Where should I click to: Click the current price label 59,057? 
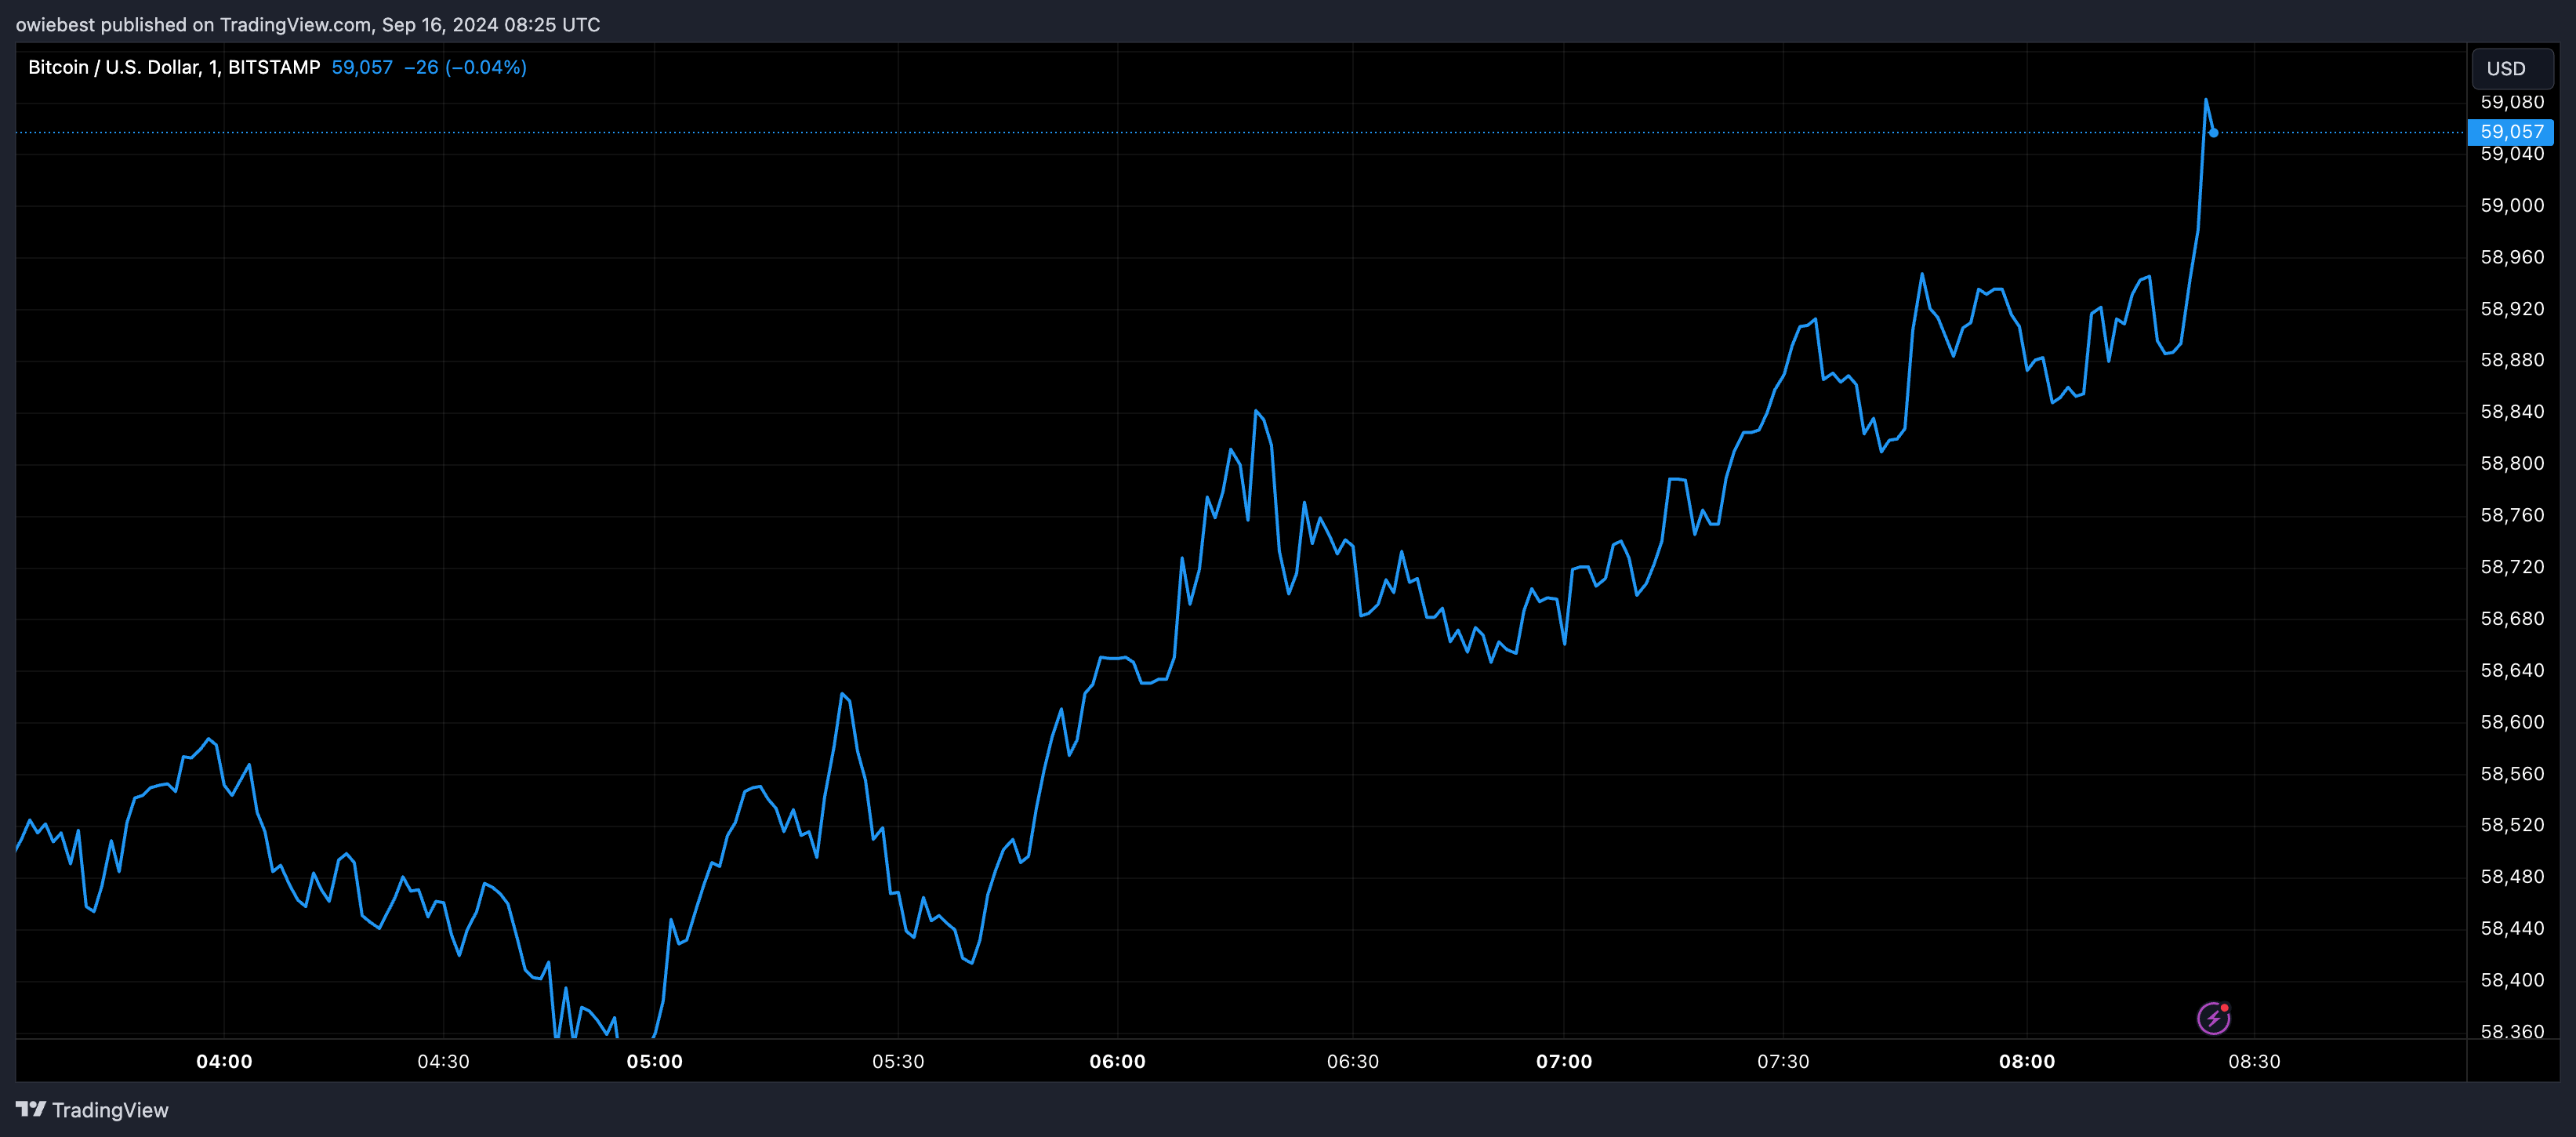[x=2511, y=132]
